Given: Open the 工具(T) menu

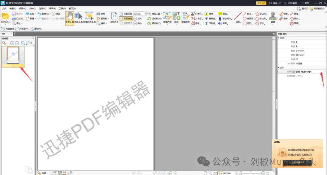Looking at the screenshot, I should tap(62, 8).
